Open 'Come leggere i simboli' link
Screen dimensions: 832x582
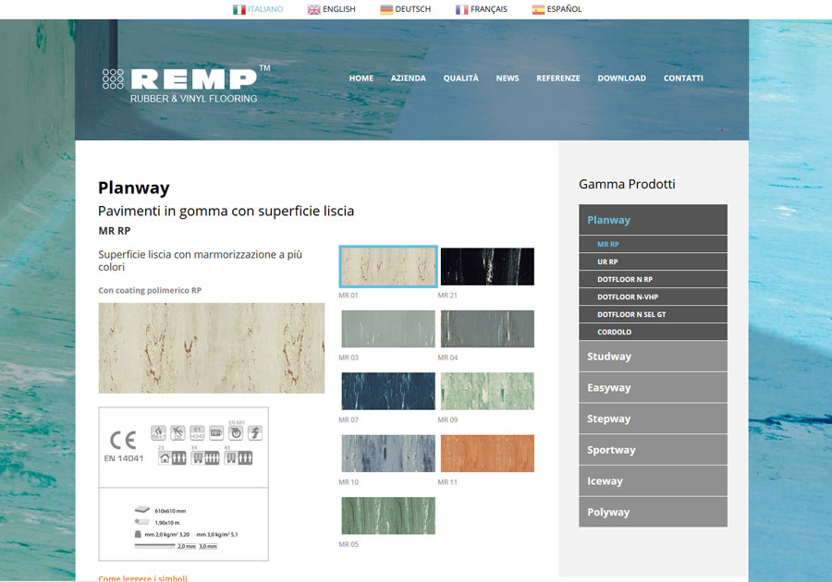[142, 578]
